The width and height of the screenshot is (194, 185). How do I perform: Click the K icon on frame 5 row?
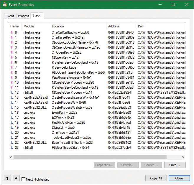pos(12,57)
